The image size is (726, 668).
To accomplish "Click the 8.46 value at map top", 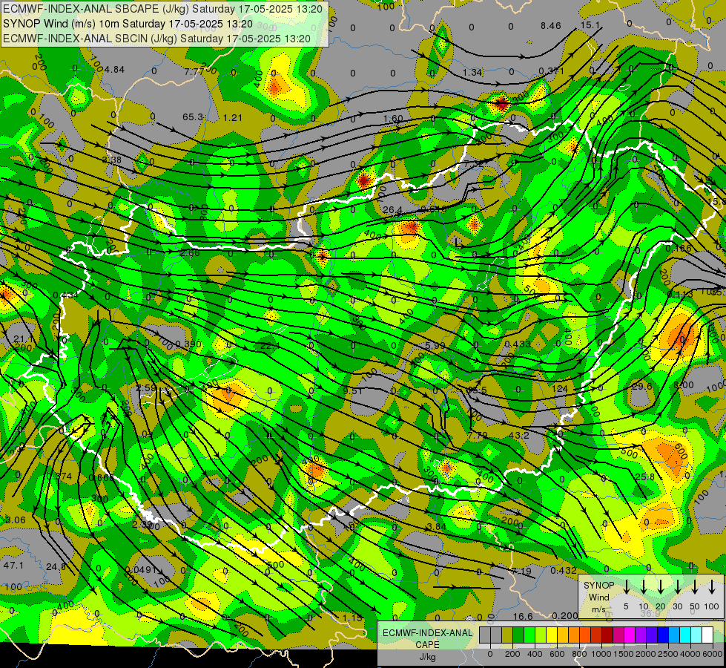I will pos(550,26).
